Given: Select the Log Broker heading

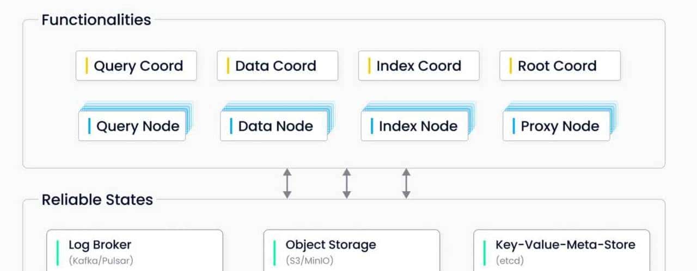Looking at the screenshot, I should click(100, 245).
